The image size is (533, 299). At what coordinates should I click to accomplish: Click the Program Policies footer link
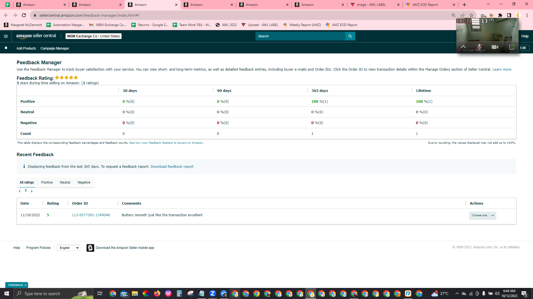tap(38, 248)
